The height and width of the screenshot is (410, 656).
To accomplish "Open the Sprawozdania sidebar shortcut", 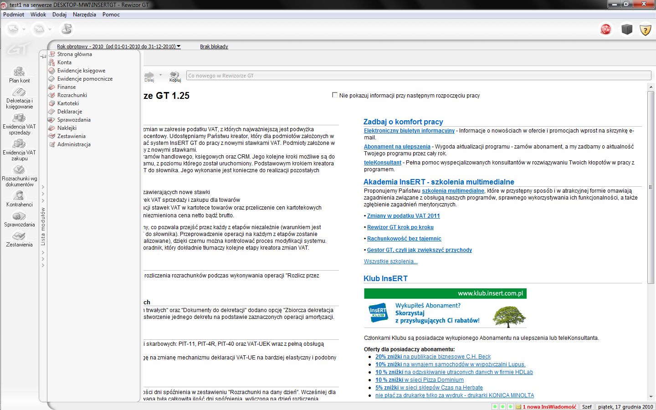I will pyautogui.click(x=19, y=219).
